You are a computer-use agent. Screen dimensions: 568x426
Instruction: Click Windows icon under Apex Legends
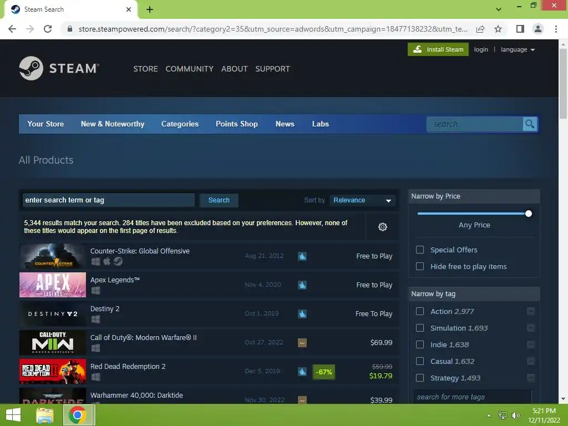pyautogui.click(x=95, y=291)
